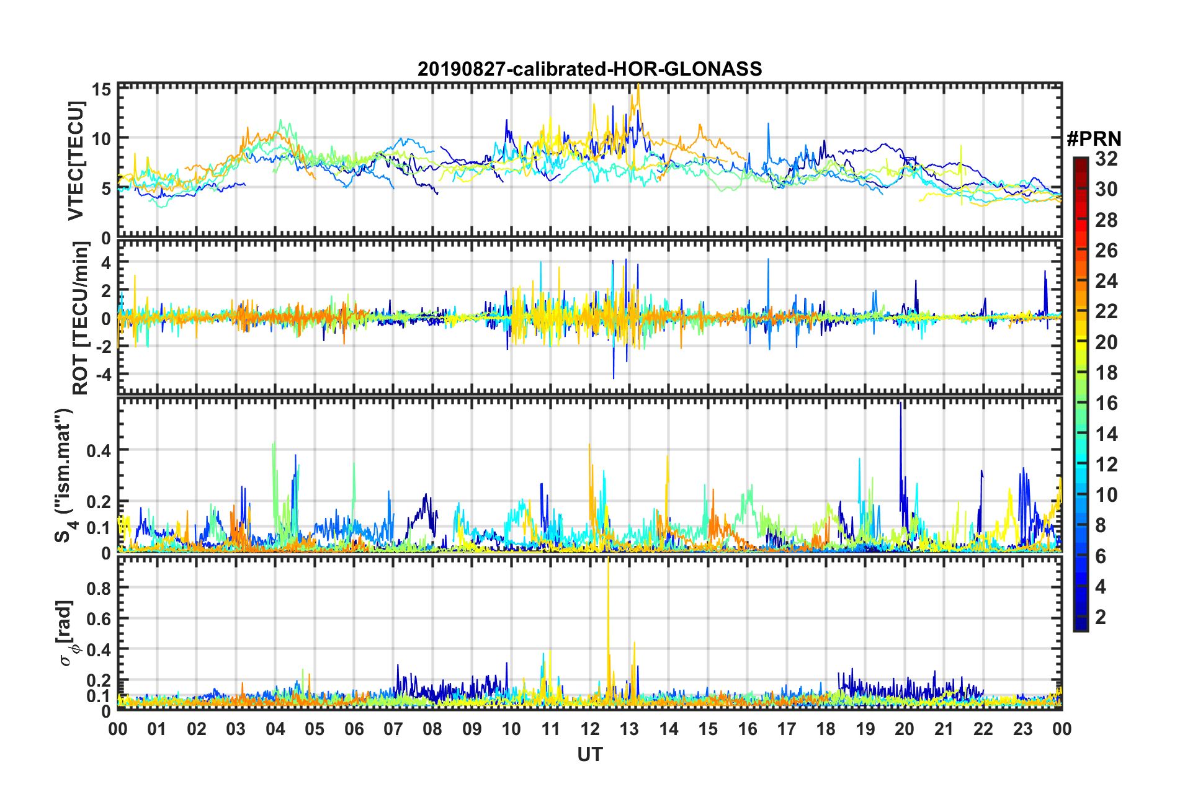The image size is (1180, 789).
Task: Click the S4 ("ism.mat") y-axis label
Action: click(x=65, y=475)
